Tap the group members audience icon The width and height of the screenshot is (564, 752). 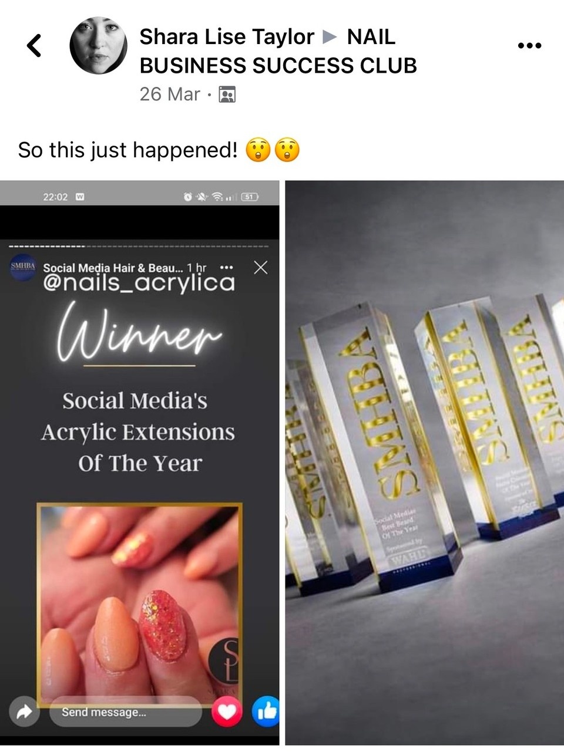(227, 95)
